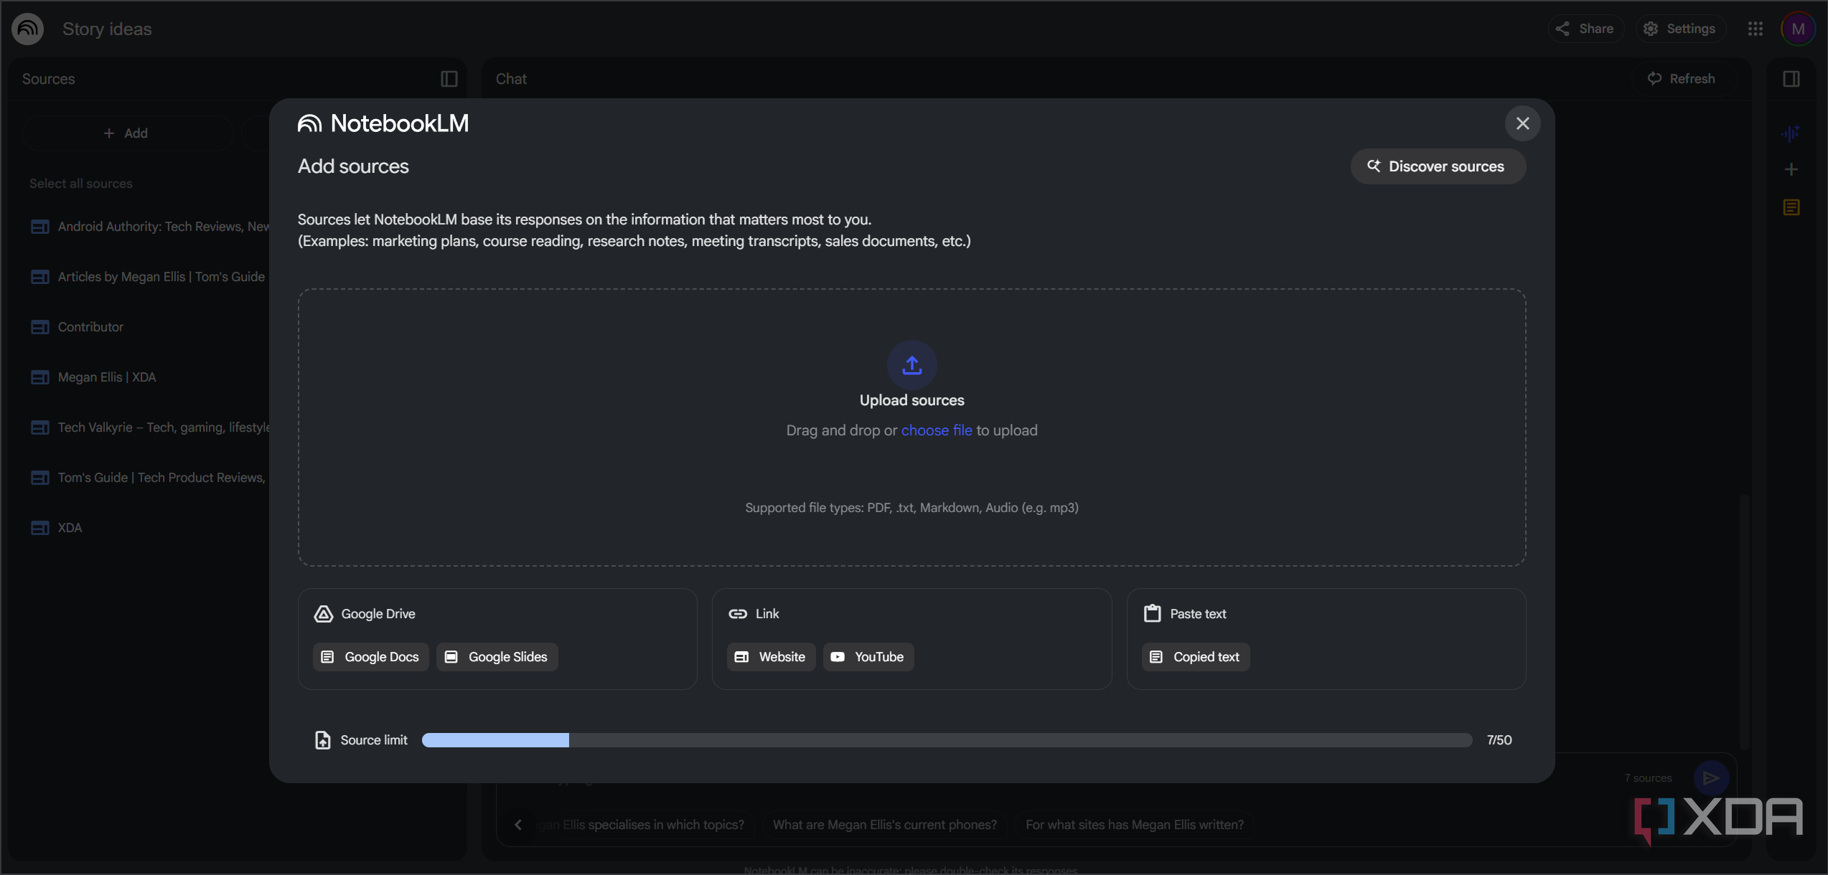1828x875 pixels.
Task: Click the Supported file types text
Action: point(911,508)
